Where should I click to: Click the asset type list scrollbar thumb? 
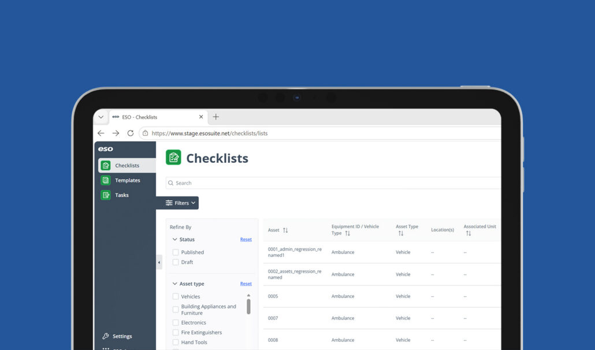pyautogui.click(x=248, y=307)
